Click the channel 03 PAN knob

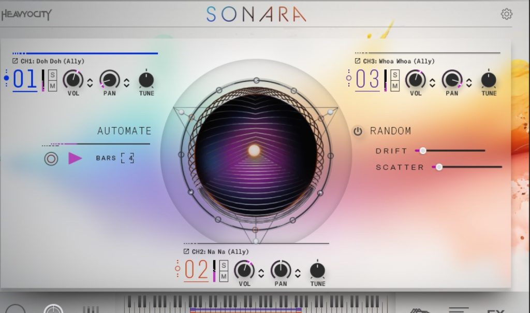coord(452,80)
